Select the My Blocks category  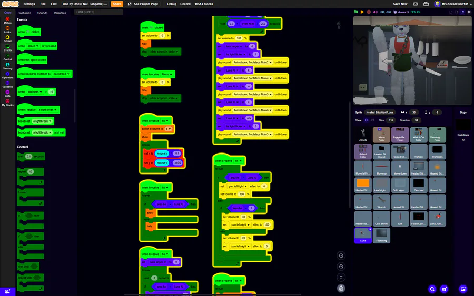coord(7,103)
